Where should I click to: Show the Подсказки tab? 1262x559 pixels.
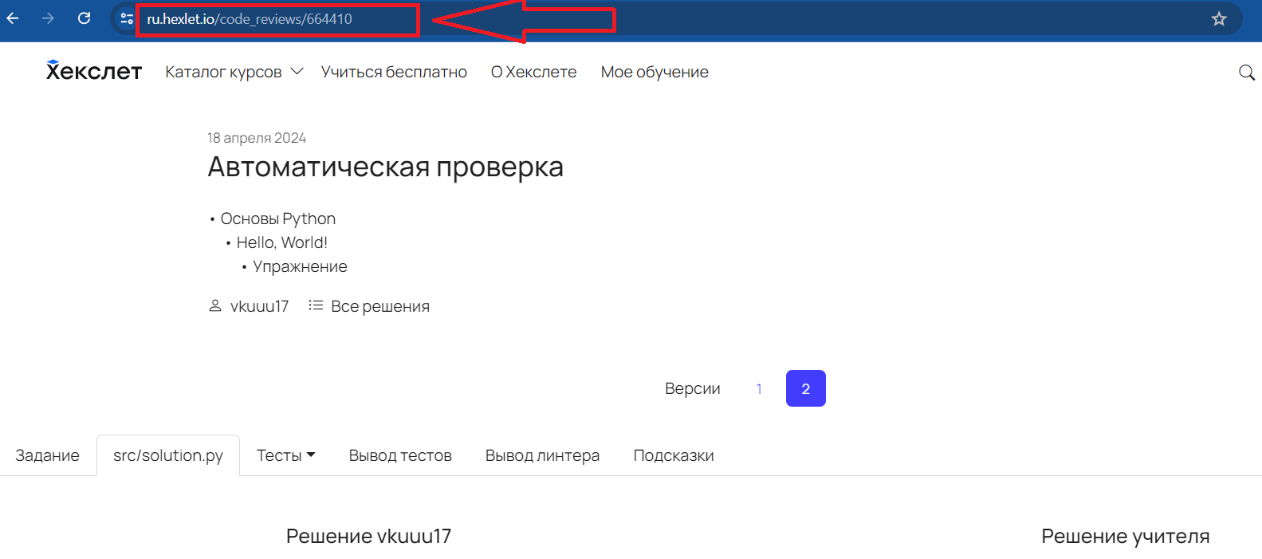[673, 455]
